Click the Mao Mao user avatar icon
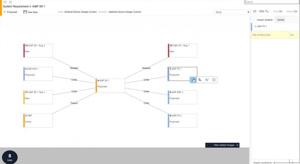The image size is (300, 164). point(25,12)
